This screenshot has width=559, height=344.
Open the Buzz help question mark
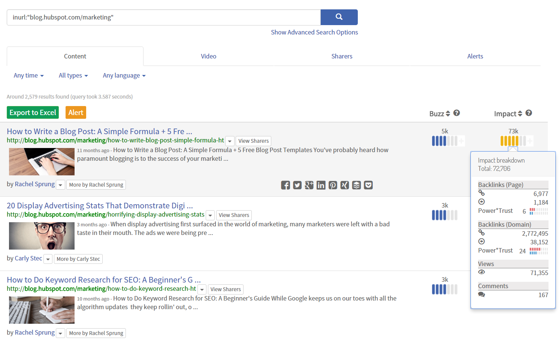point(456,113)
